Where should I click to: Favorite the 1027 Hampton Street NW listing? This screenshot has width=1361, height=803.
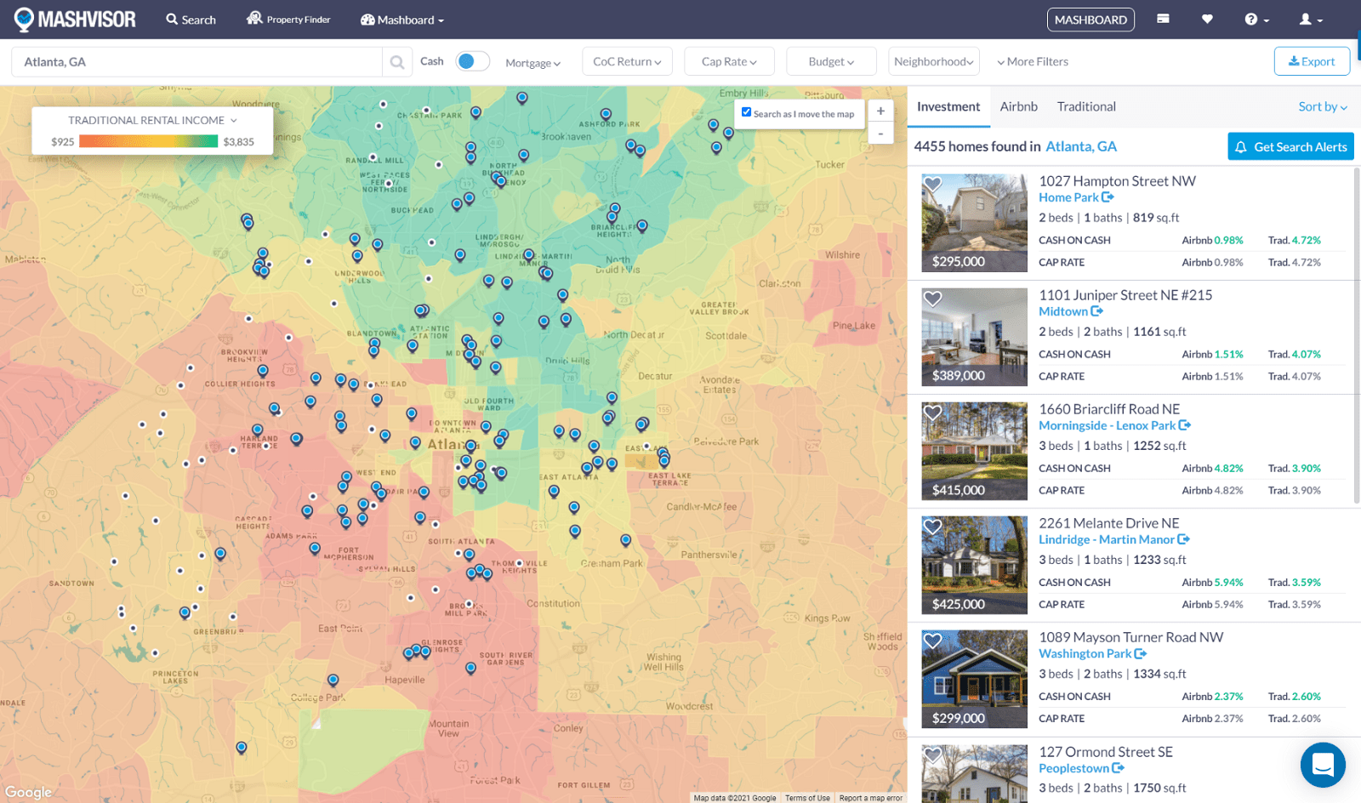(933, 185)
